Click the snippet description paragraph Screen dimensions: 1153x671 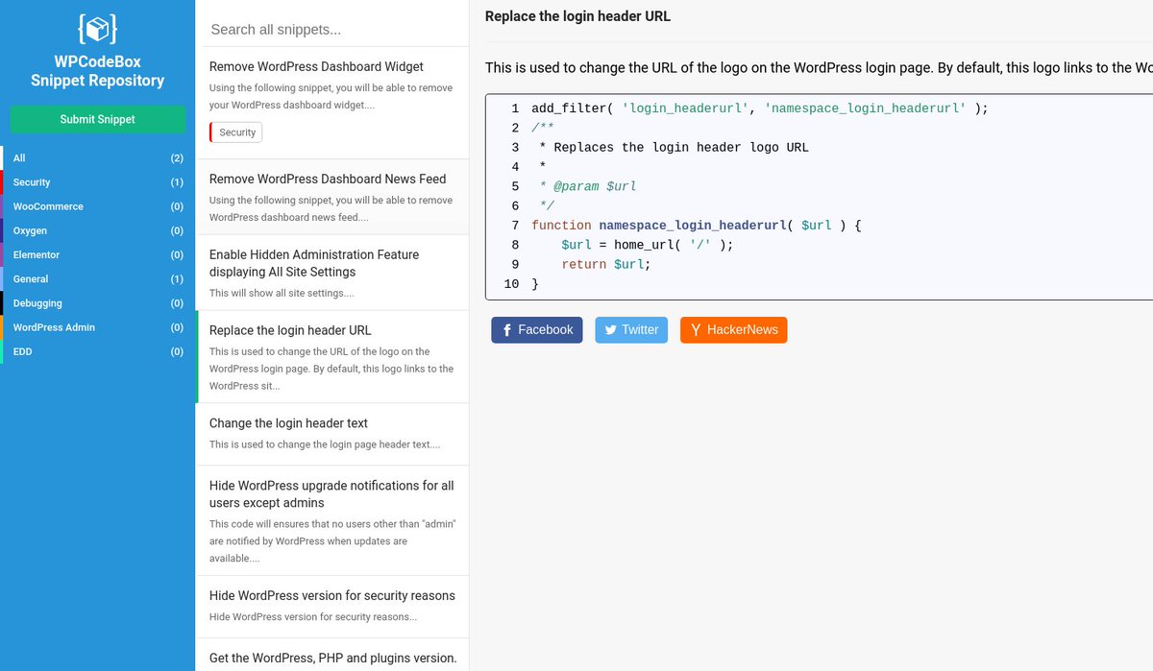tap(819, 67)
